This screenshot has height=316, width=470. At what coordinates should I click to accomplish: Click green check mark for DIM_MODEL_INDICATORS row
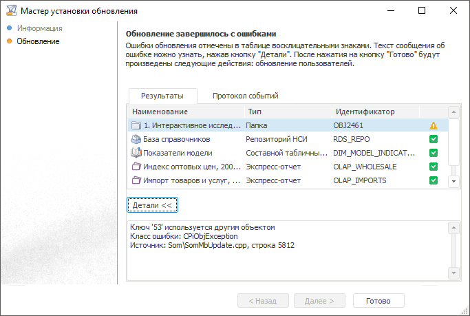click(434, 153)
